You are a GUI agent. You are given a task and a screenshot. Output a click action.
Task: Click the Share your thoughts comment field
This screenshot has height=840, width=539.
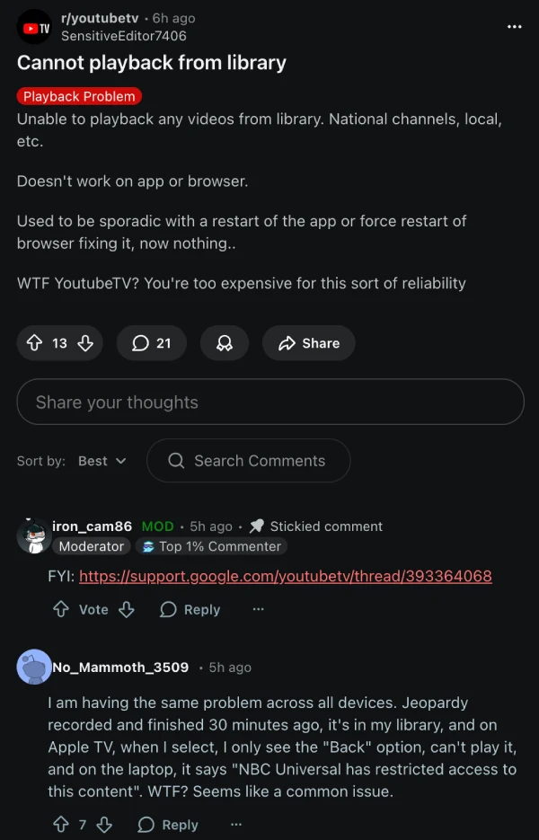tap(269, 401)
